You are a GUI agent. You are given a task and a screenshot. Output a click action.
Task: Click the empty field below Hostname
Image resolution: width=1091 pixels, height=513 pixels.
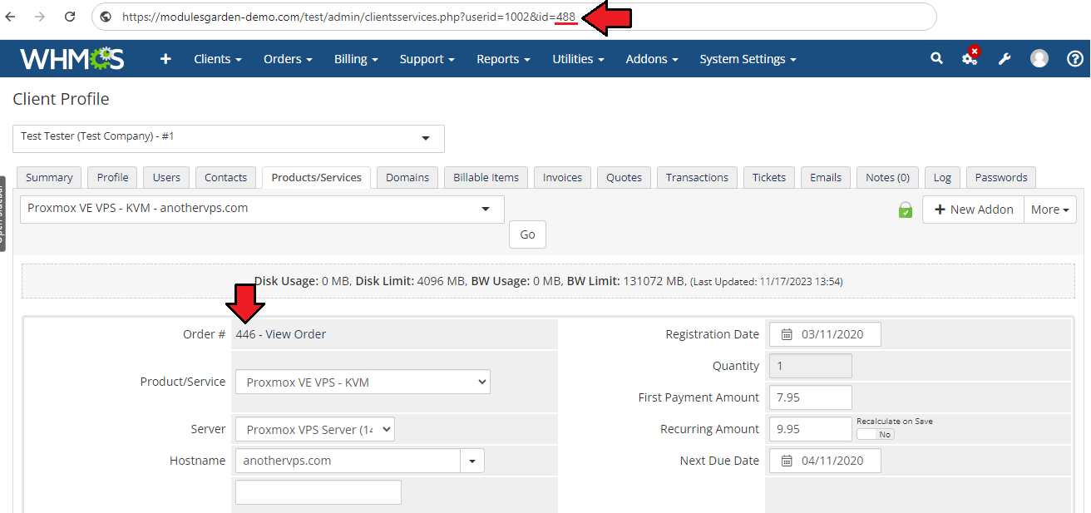tap(318, 492)
